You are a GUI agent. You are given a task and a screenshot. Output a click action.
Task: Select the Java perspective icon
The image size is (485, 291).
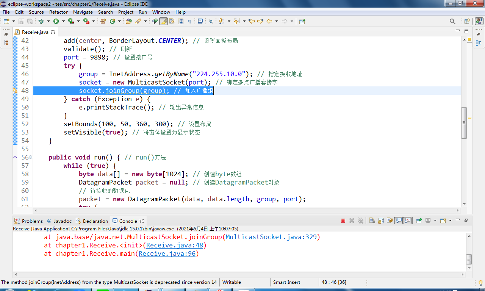478,21
